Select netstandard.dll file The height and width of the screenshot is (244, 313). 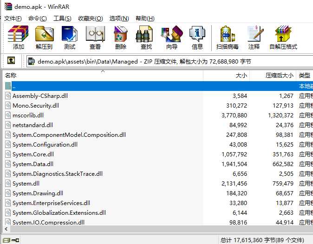pos(158,125)
